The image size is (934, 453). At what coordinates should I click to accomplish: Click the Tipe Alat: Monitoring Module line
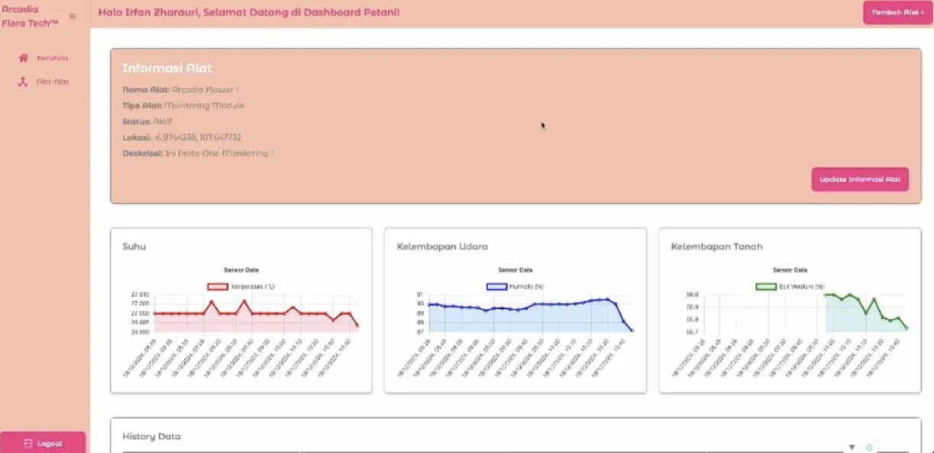[x=183, y=105]
